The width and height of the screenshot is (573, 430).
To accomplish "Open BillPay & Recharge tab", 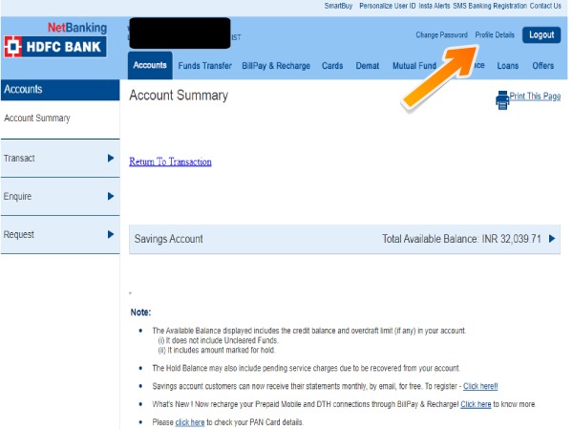I will (x=276, y=66).
